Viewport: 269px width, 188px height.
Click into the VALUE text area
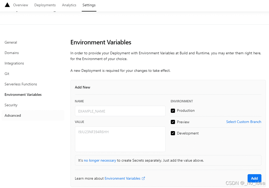[120, 139]
